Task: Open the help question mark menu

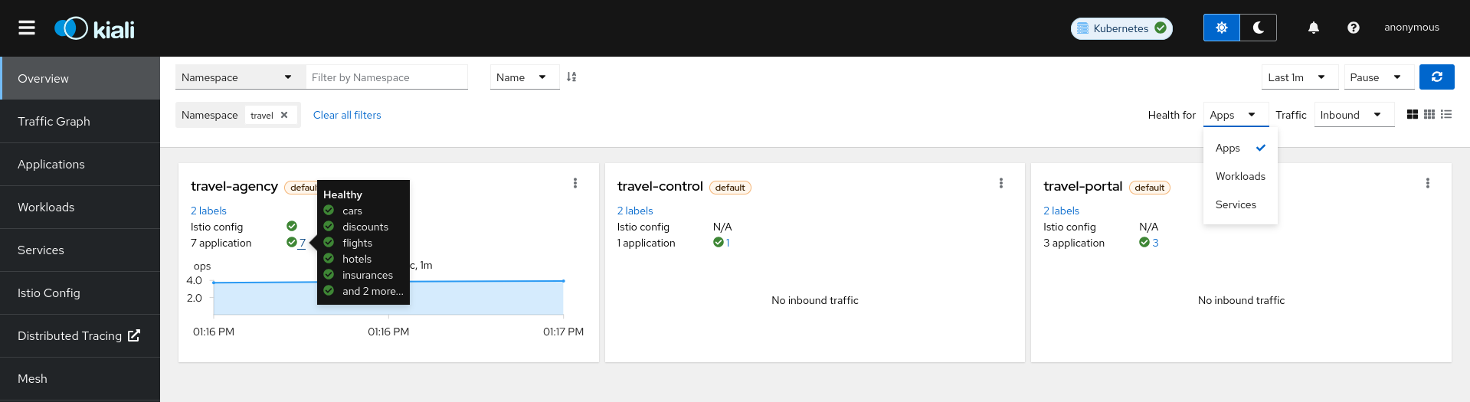Action: [x=1353, y=28]
